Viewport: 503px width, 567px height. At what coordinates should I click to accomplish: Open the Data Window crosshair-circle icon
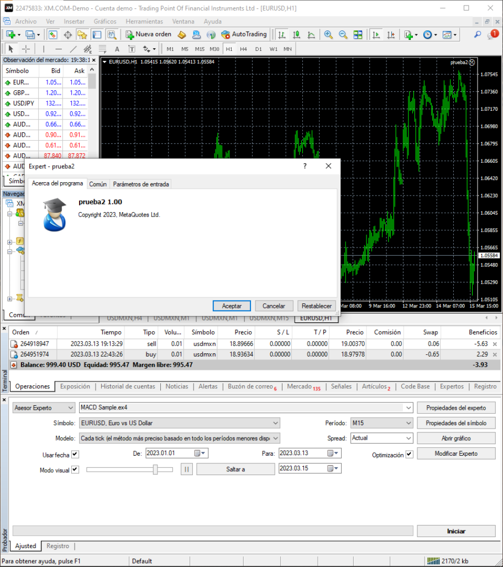[67, 35]
